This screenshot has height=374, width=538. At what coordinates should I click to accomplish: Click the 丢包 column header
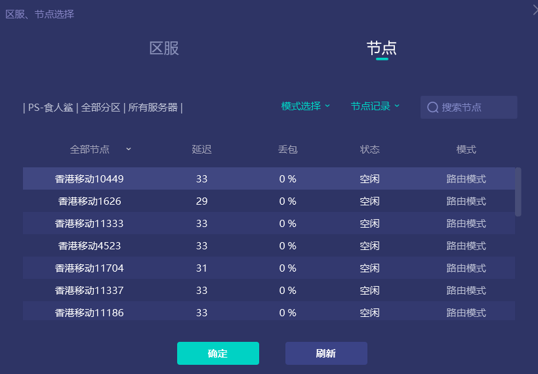[287, 149]
